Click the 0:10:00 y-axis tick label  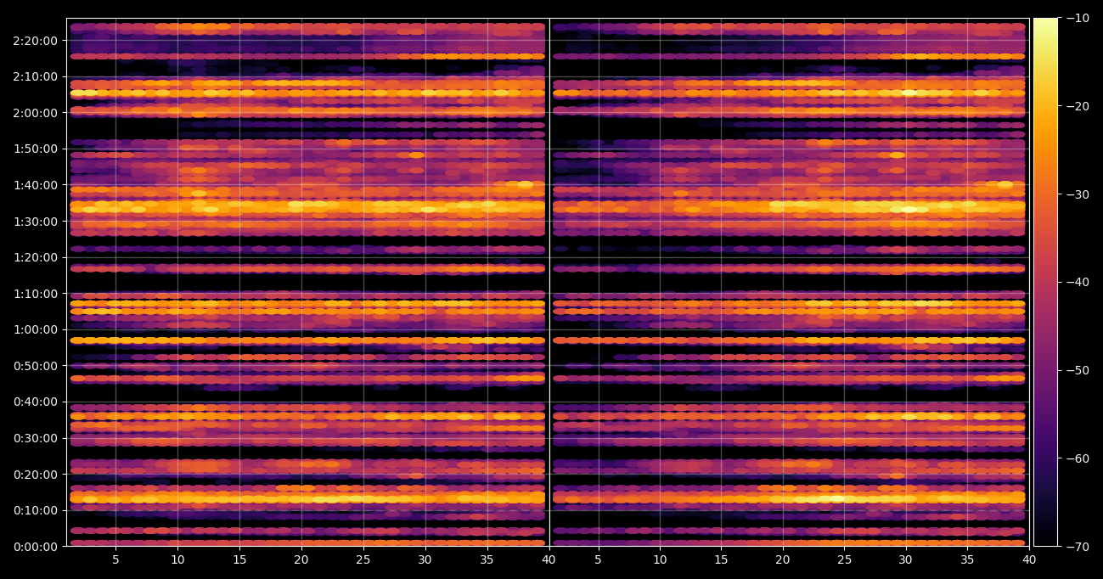coord(36,510)
